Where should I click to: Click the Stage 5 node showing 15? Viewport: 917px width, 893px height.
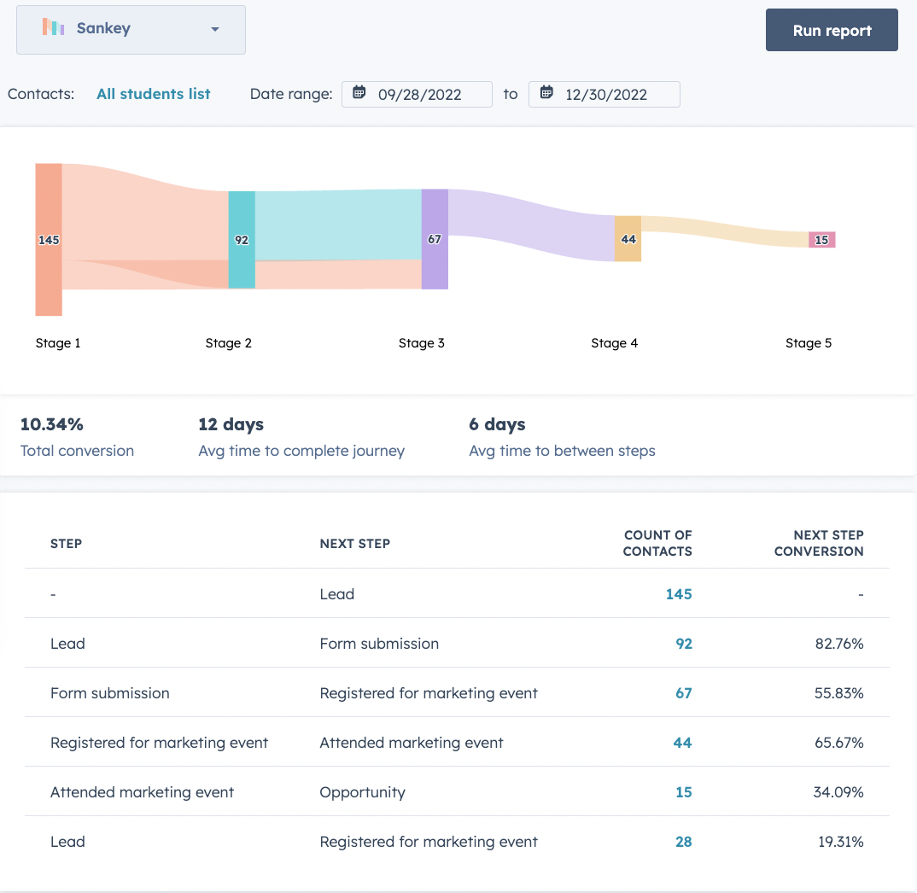(x=821, y=240)
